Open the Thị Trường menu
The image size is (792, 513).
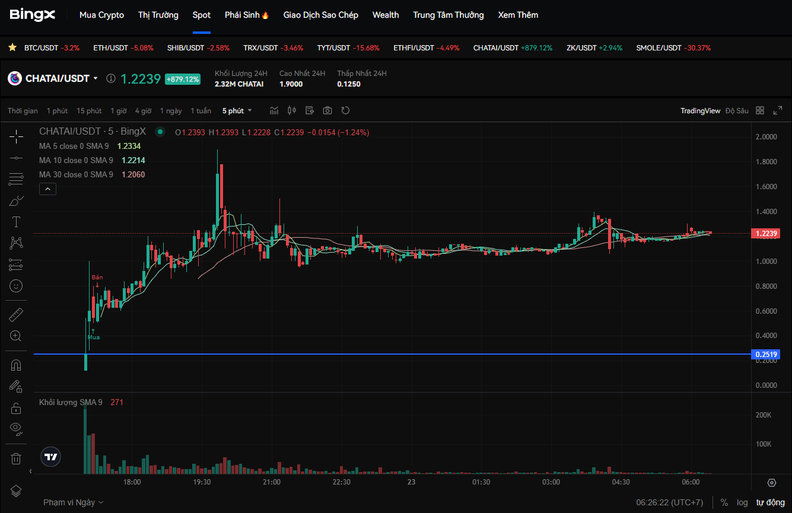click(x=158, y=15)
